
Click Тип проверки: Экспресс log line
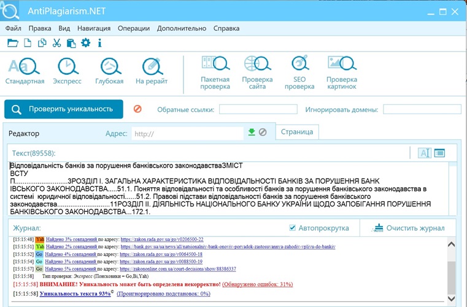point(95,276)
